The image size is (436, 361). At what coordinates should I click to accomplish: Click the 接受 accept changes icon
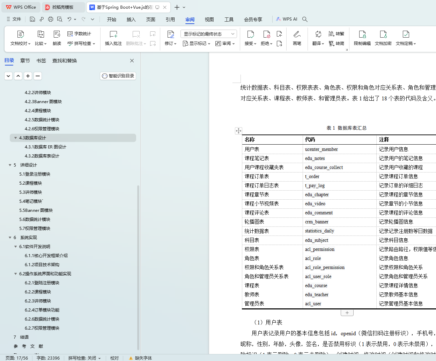click(250, 34)
